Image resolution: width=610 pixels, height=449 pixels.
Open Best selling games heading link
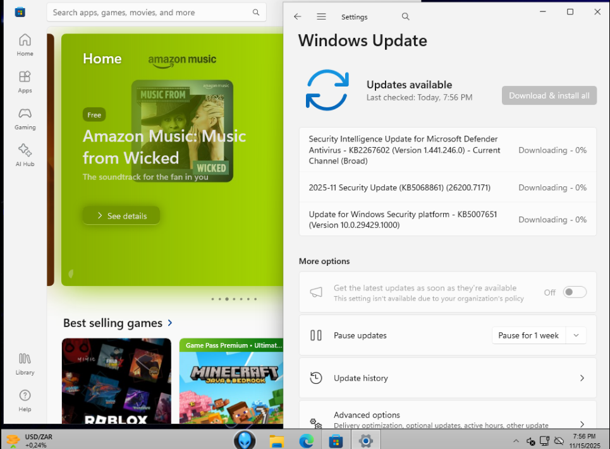pyautogui.click(x=113, y=323)
